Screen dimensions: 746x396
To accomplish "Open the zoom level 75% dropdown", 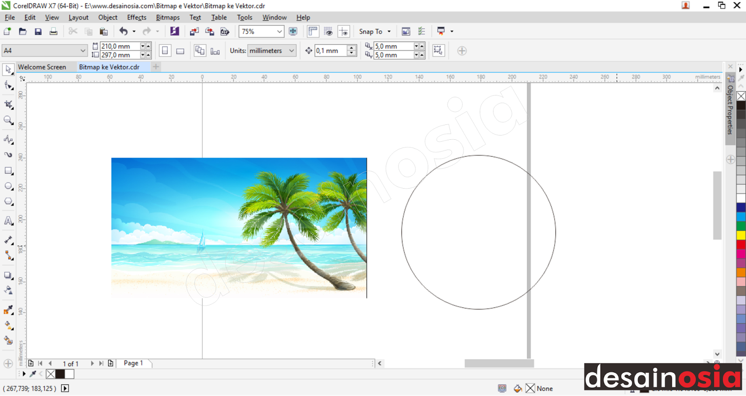I will click(279, 32).
